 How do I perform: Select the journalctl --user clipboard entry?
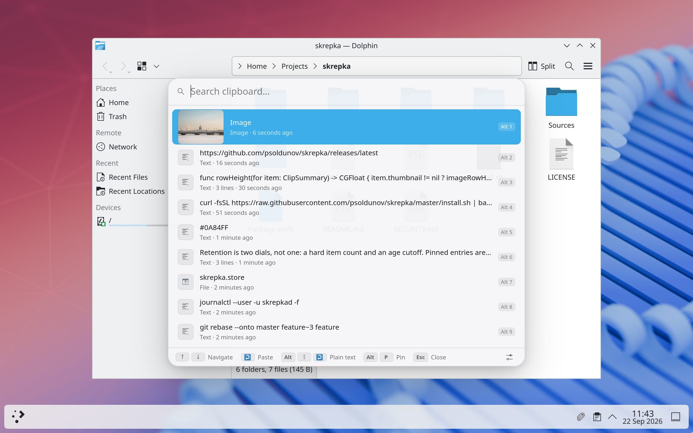pyautogui.click(x=346, y=307)
